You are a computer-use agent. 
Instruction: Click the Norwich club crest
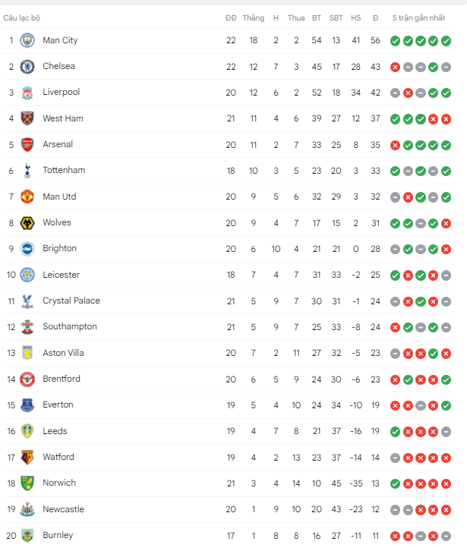(x=27, y=483)
